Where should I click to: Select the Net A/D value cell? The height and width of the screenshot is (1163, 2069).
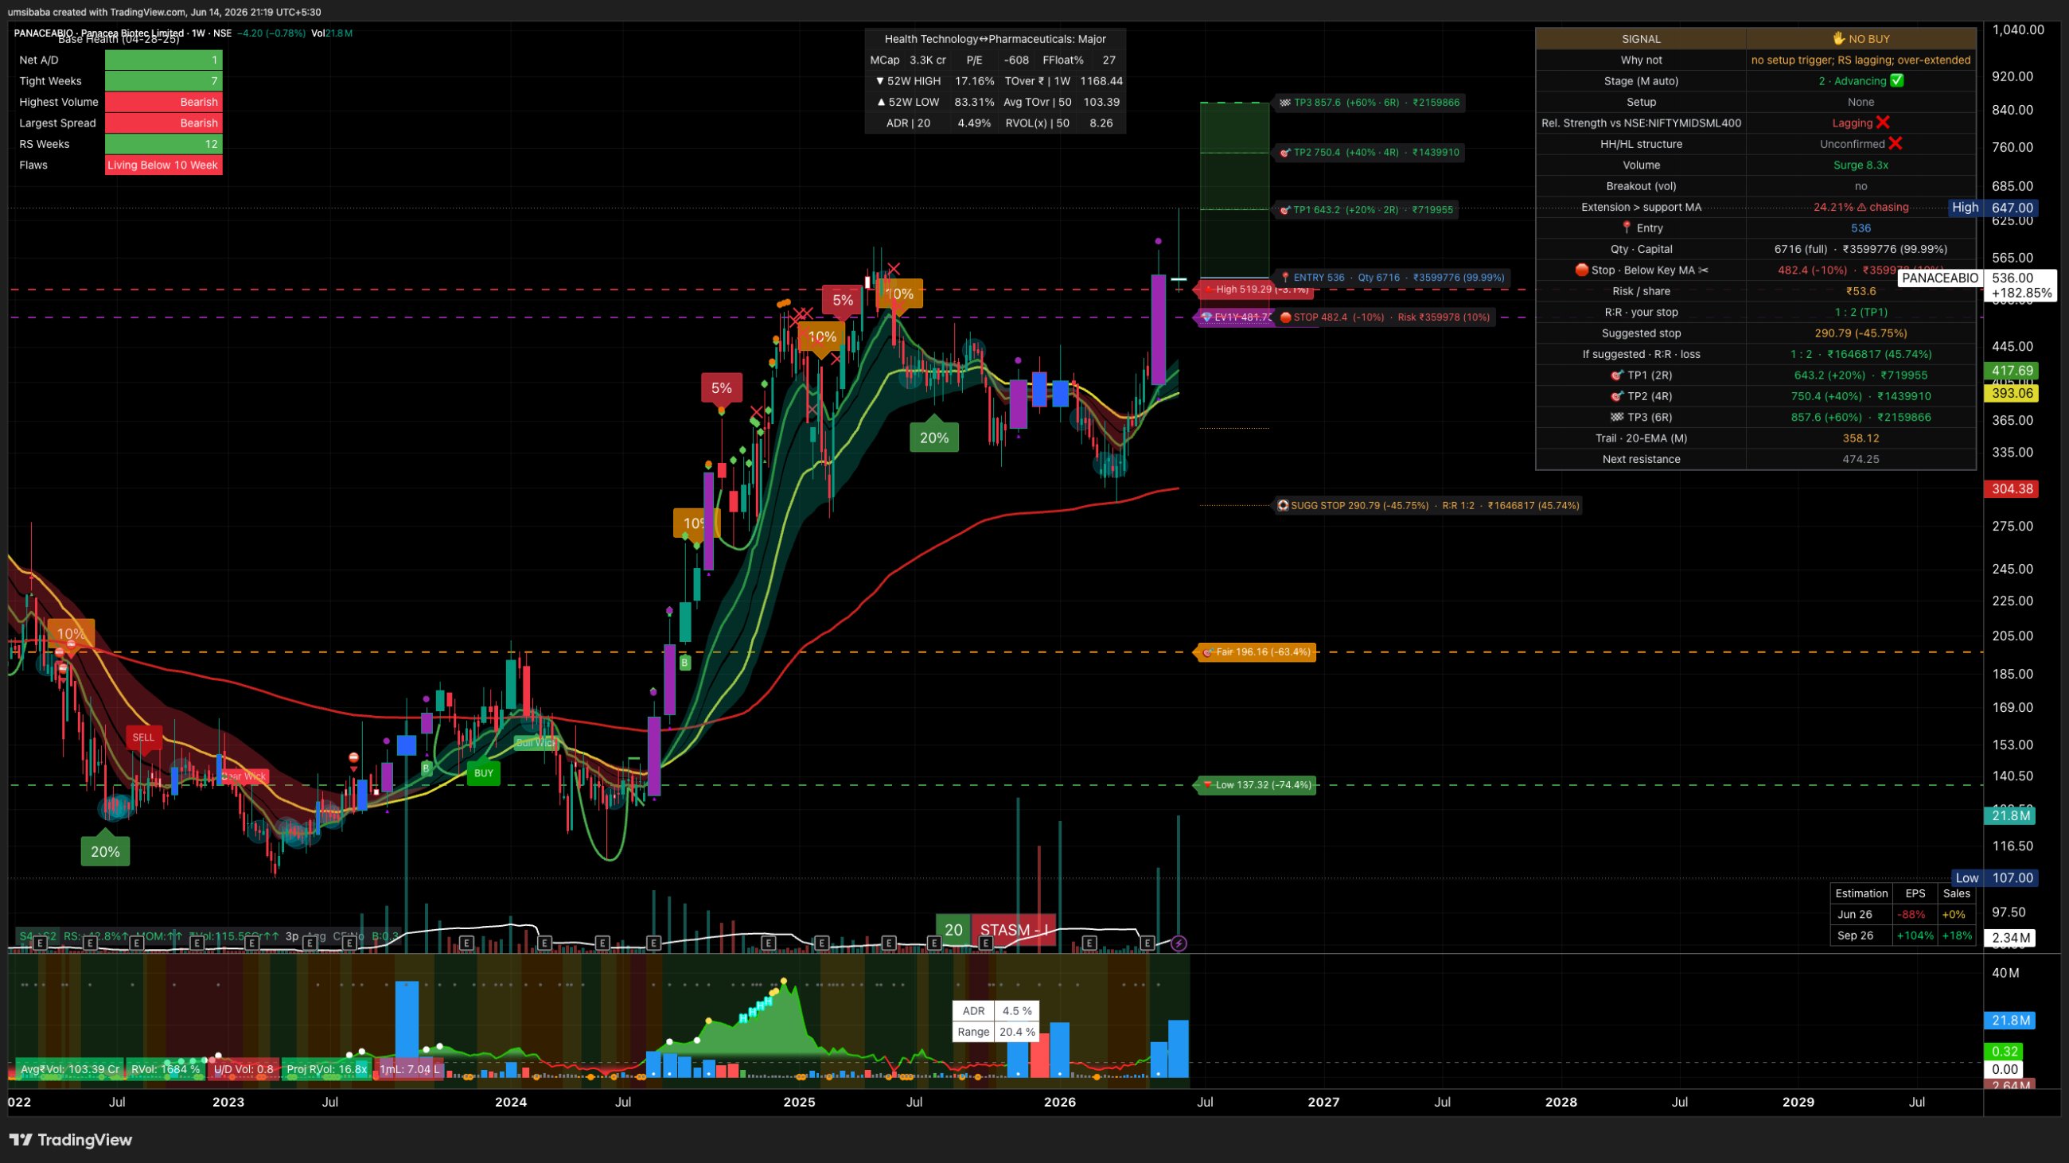pyautogui.click(x=164, y=60)
